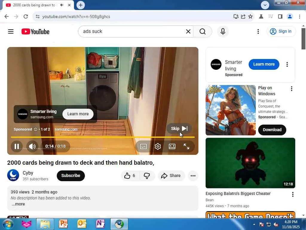
Task: Click the yellow ad progress bar
Action: tap(103, 137)
